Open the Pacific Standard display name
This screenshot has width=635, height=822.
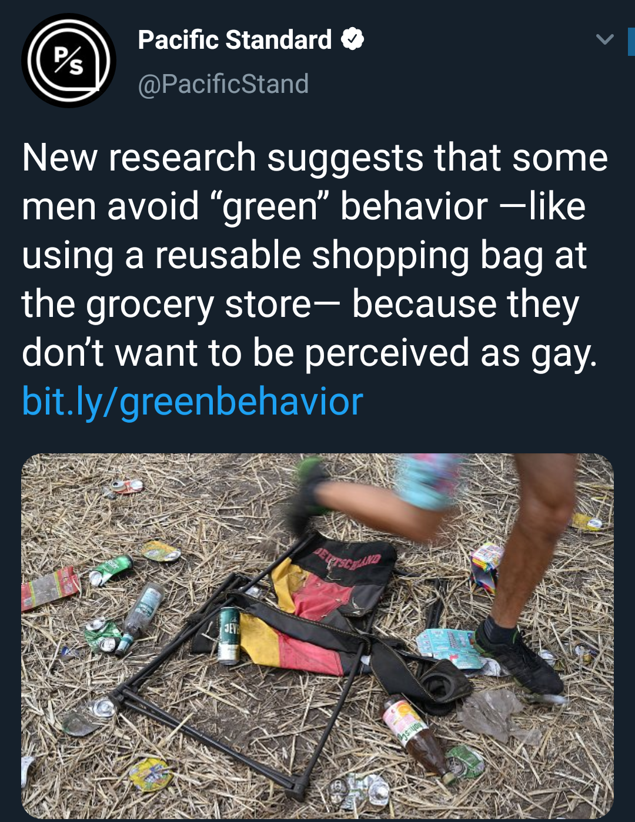(x=235, y=40)
